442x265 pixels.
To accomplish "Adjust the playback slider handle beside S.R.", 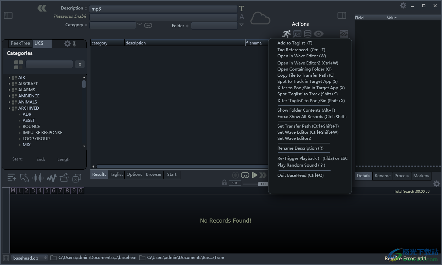I will 262,184.
